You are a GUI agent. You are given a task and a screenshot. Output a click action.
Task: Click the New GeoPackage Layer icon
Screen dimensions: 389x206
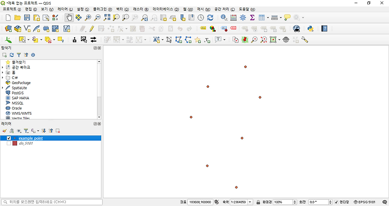(x=18, y=28)
